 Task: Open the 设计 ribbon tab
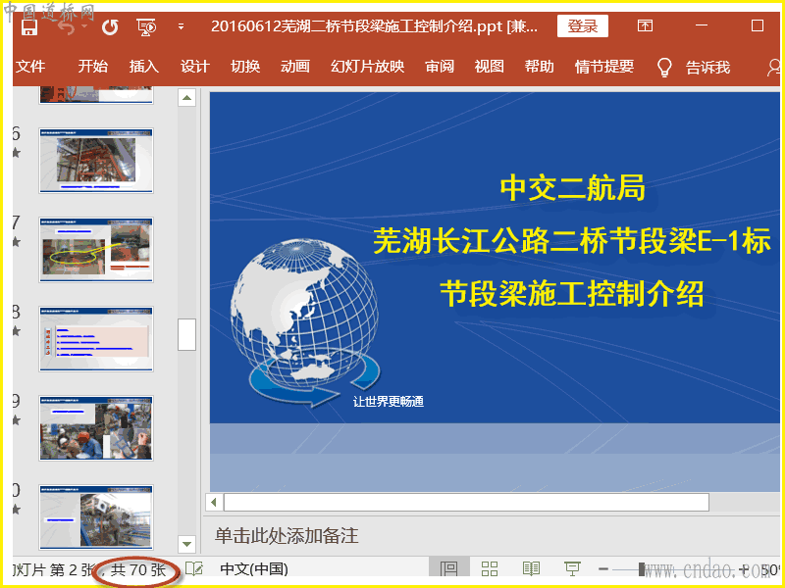(x=194, y=66)
